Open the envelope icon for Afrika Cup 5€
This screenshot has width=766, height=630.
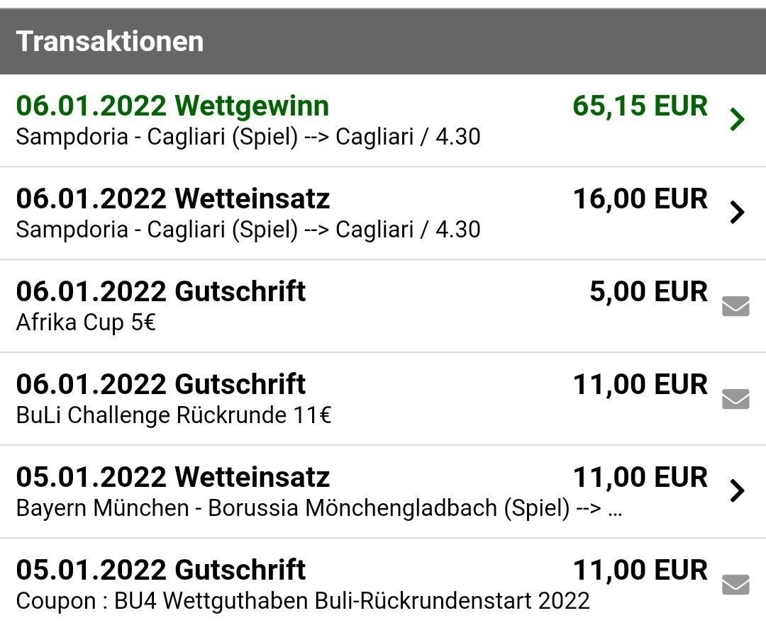tap(736, 306)
